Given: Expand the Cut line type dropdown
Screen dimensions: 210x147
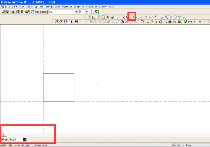Looking at the screenshot, I should (x=76, y=12).
